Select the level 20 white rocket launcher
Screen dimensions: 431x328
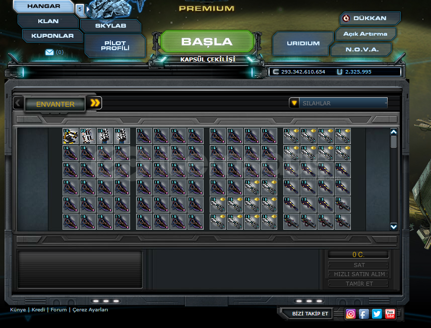click(88, 136)
